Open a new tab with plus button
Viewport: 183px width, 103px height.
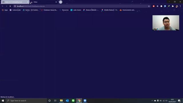[x=61, y=2]
